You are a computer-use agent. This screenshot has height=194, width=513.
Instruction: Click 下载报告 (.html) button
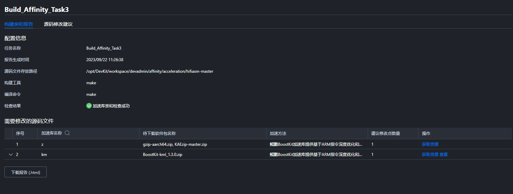click(x=26, y=172)
